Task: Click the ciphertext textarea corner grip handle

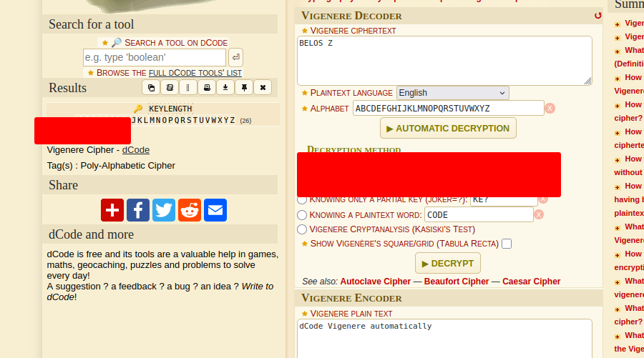Action: 587,81
